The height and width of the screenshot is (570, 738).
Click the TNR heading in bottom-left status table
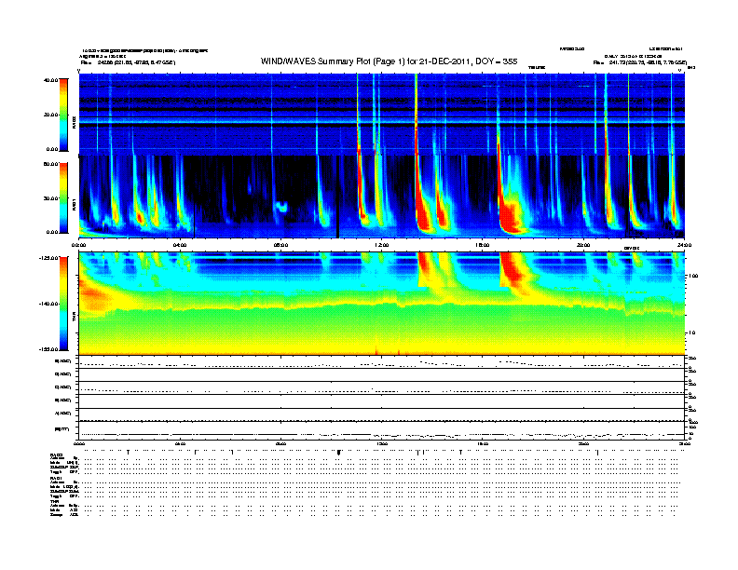click(x=53, y=501)
